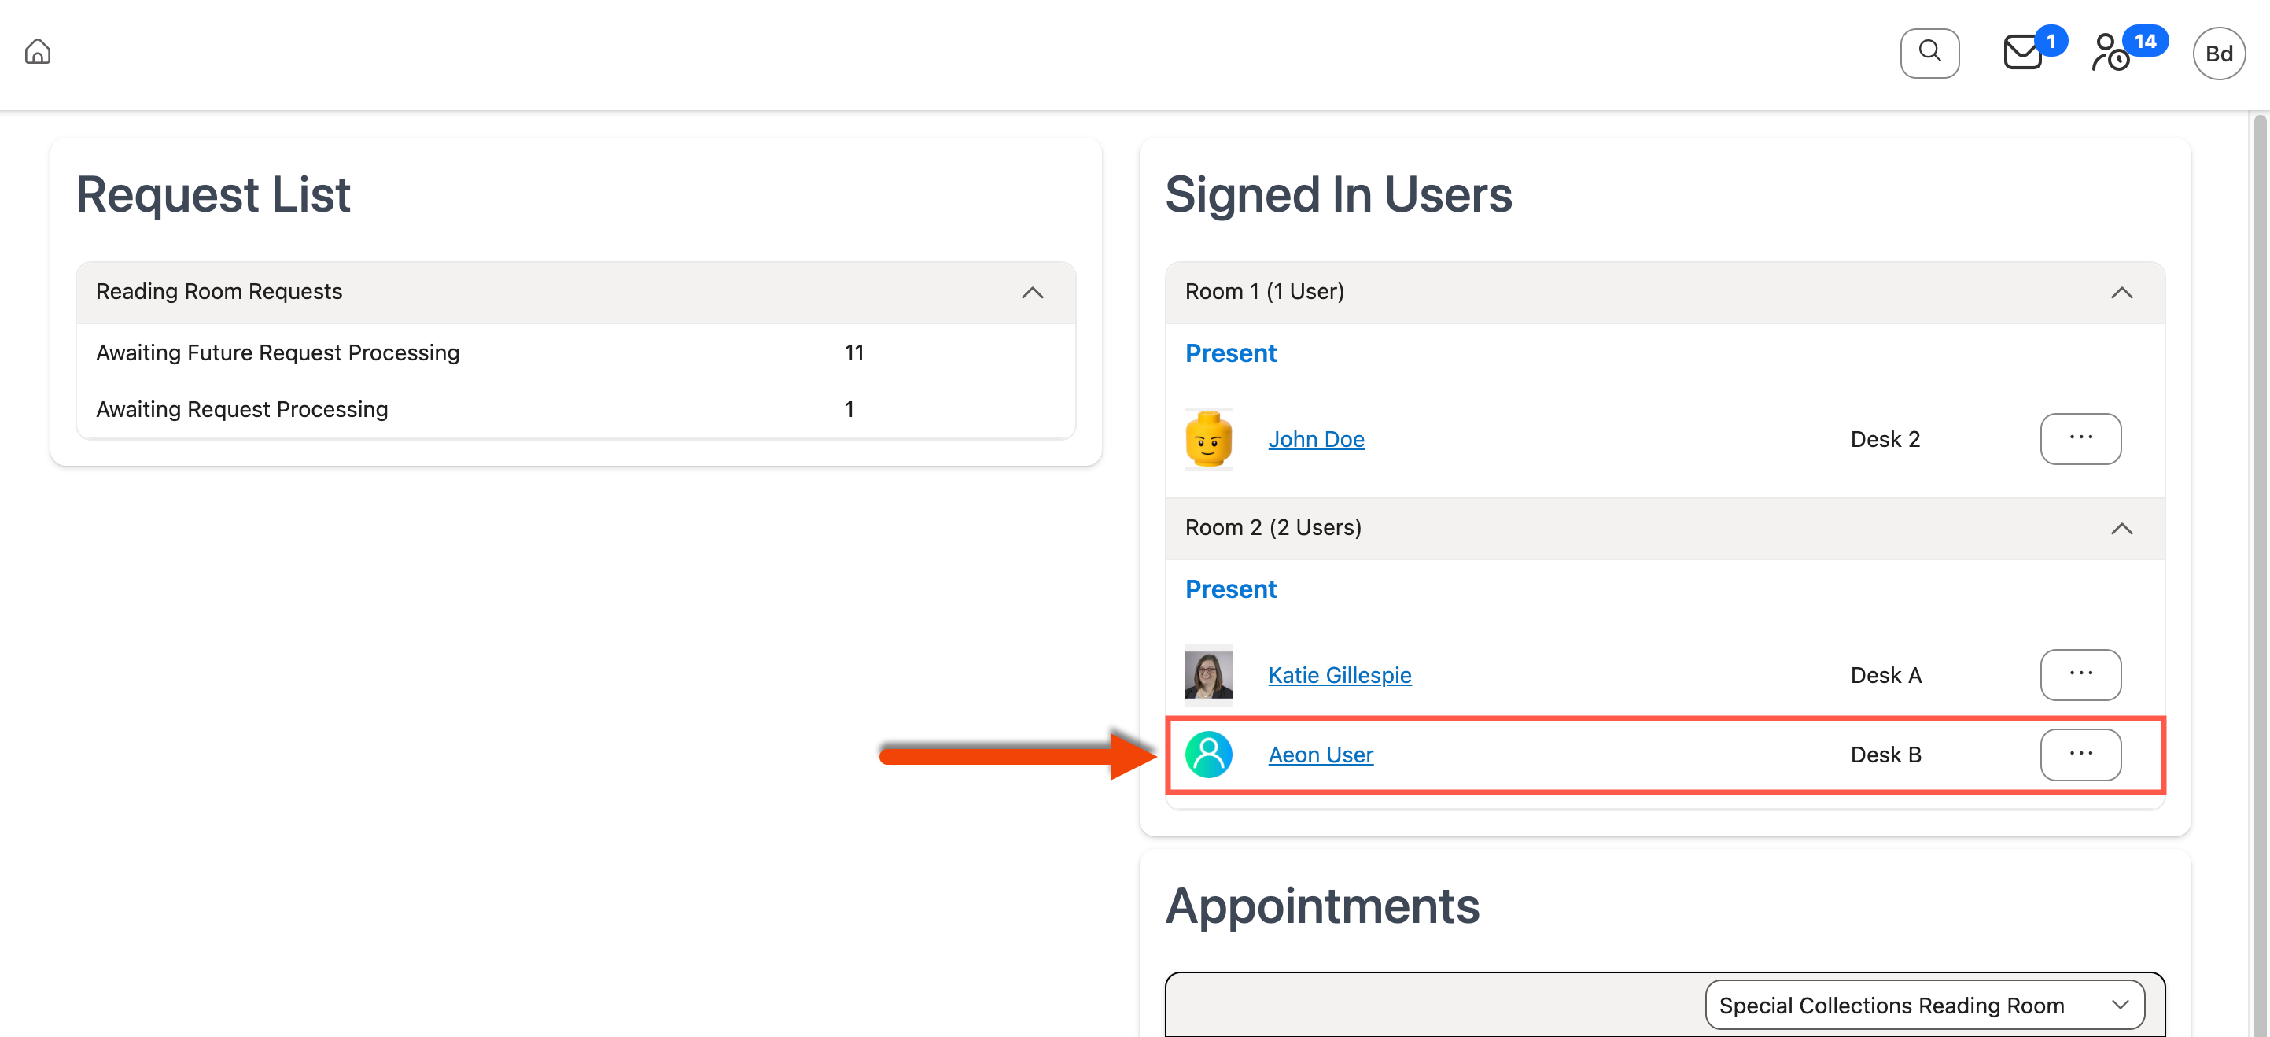Open the John Doe user link
The image size is (2270, 1037).
coord(1316,439)
